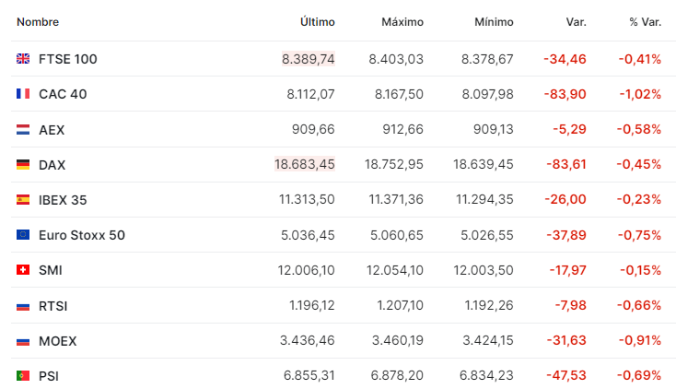The width and height of the screenshot is (676, 389).
Task: Select the MOEX index name
Action: point(57,341)
